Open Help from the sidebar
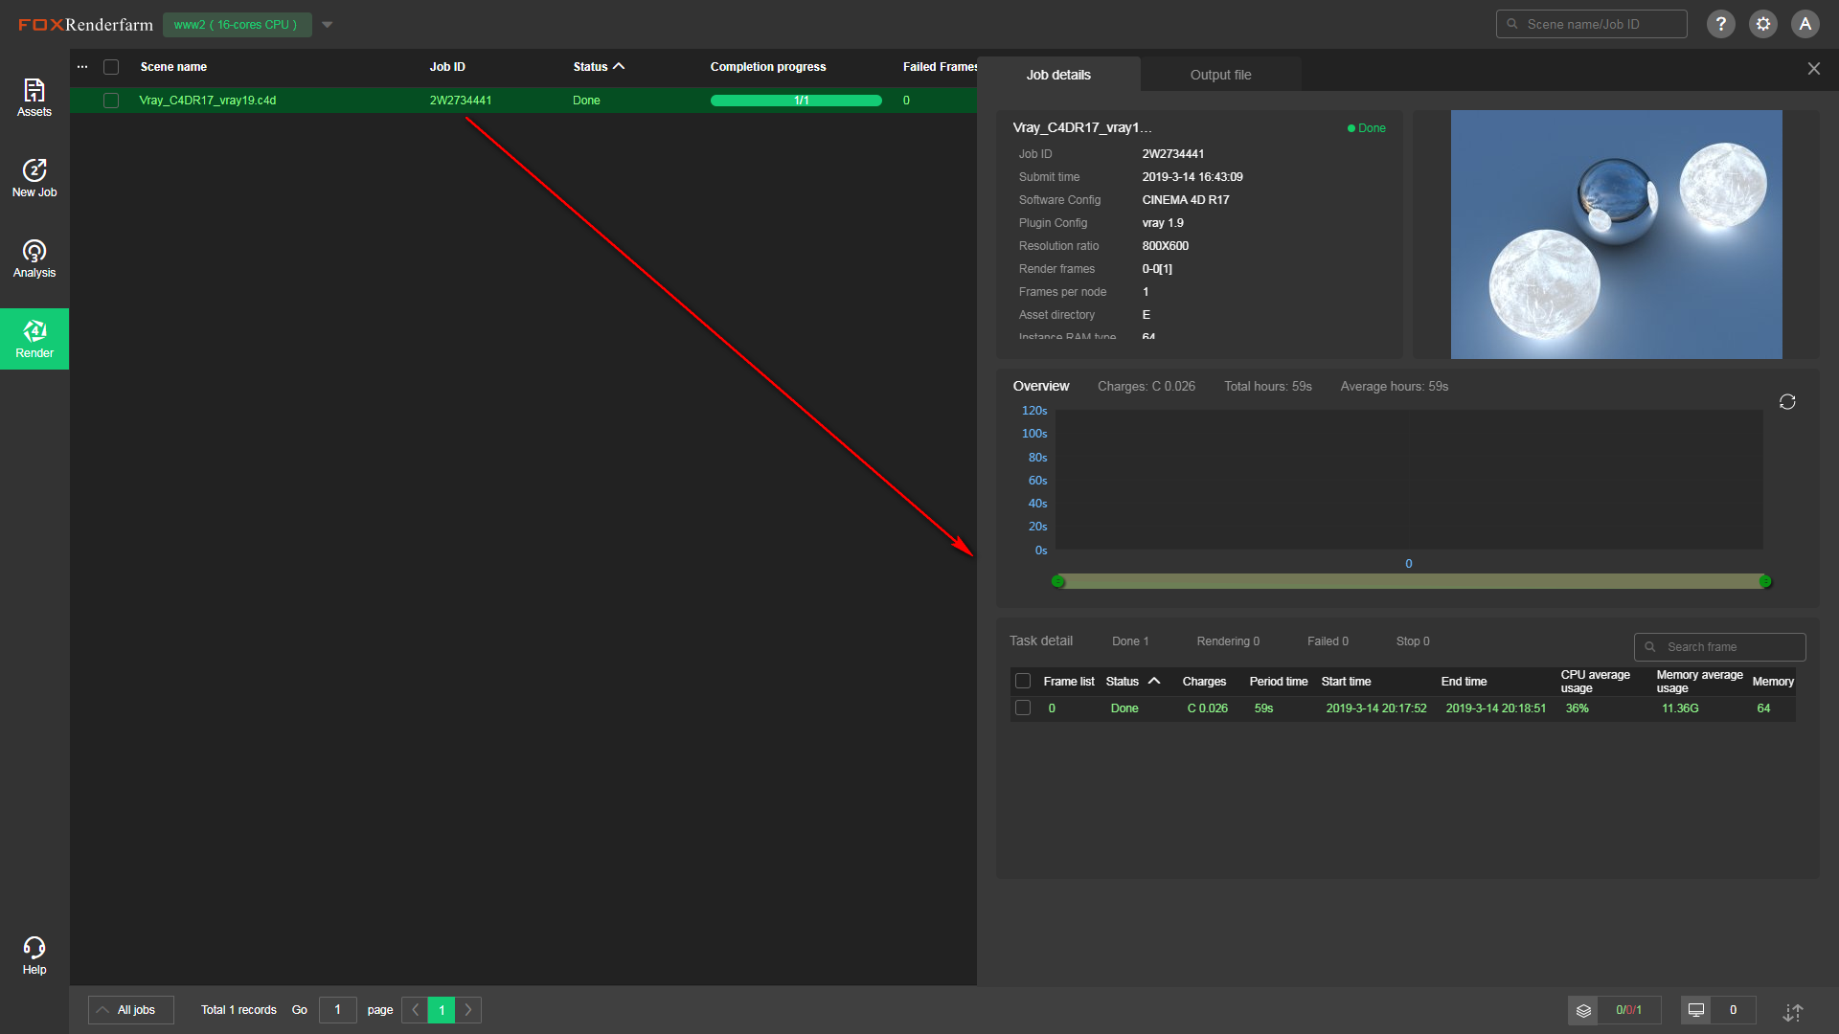 [34, 955]
